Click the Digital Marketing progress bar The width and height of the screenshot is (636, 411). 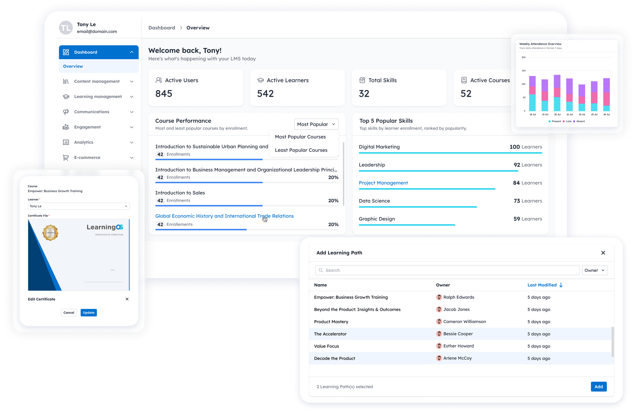click(450, 153)
